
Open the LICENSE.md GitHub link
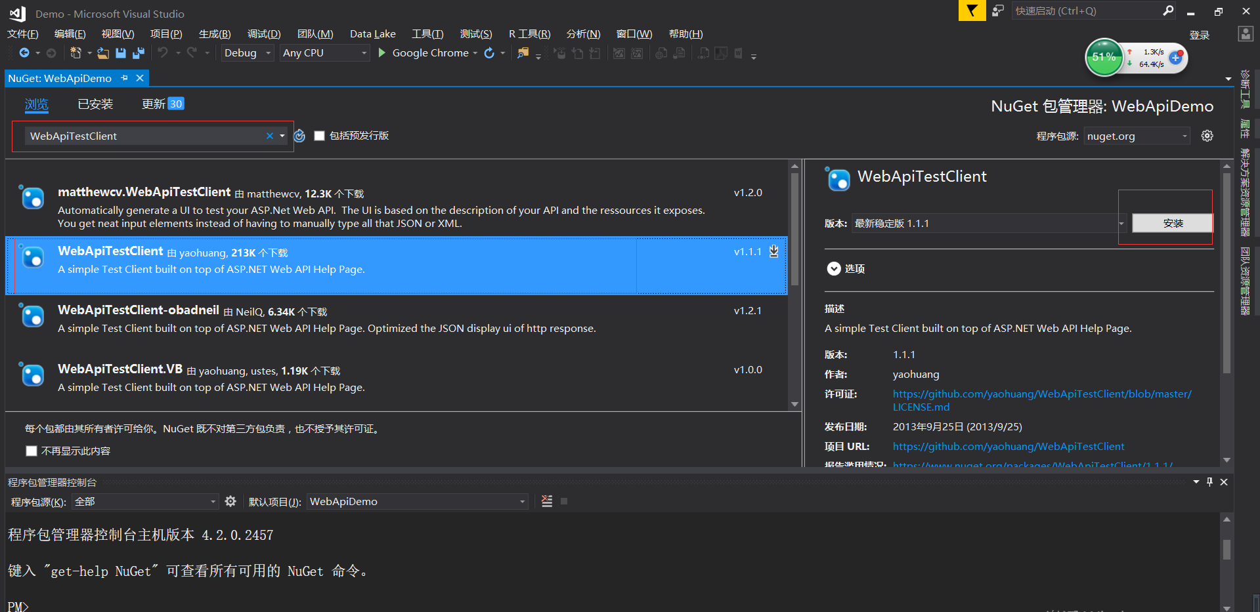click(1042, 400)
